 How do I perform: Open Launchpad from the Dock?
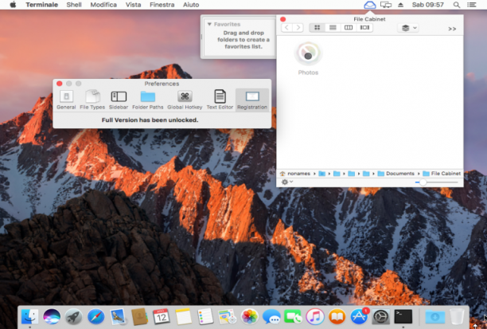[74, 316]
